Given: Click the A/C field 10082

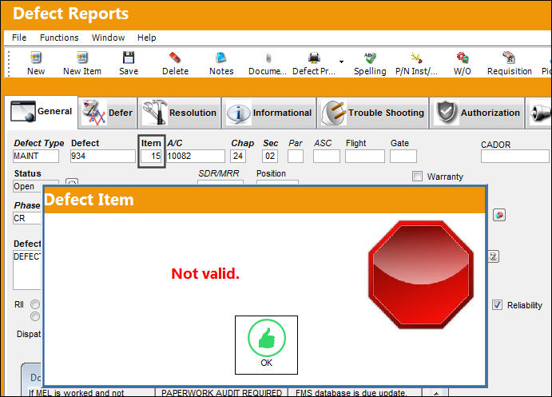Looking at the screenshot, I should pos(196,157).
